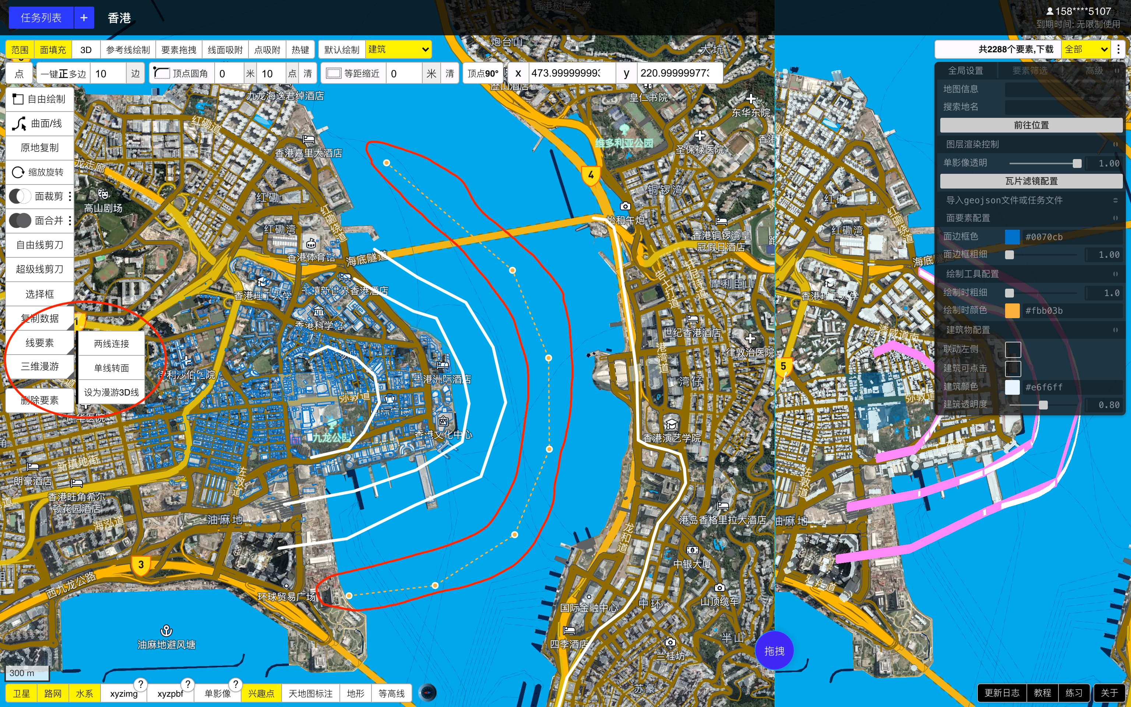Switch to 全局设置 tab

[966, 71]
